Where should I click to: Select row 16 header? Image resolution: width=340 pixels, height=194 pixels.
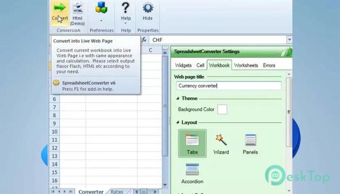point(54,180)
